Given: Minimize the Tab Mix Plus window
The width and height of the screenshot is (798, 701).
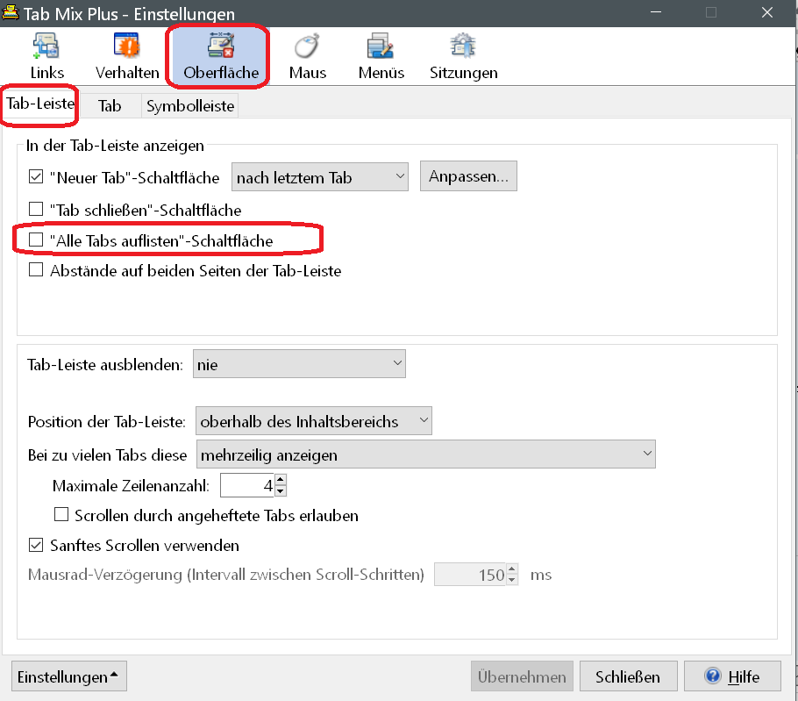Looking at the screenshot, I should click(x=656, y=12).
